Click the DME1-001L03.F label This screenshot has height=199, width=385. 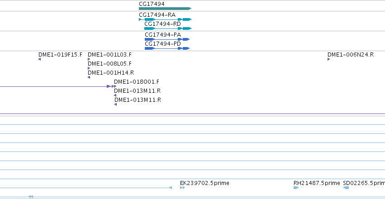(x=110, y=54)
